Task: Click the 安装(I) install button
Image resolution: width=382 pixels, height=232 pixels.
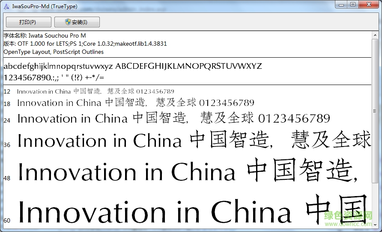Action: point(77,22)
